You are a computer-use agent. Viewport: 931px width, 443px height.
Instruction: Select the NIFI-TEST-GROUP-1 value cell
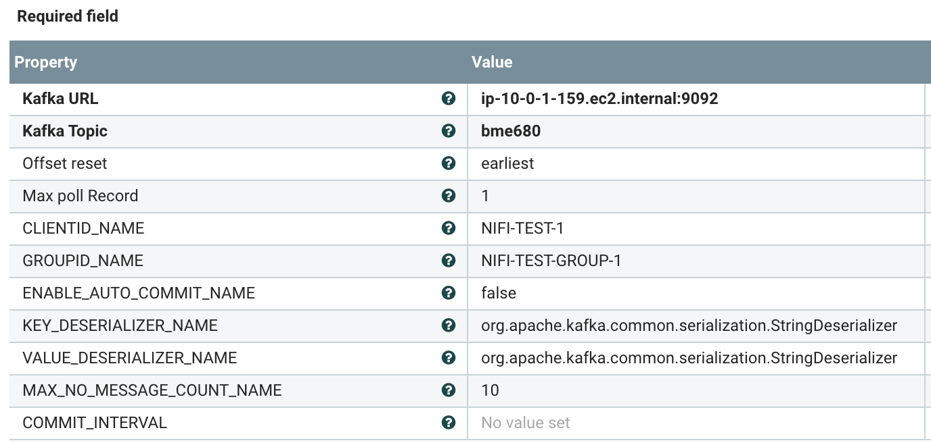point(551,261)
